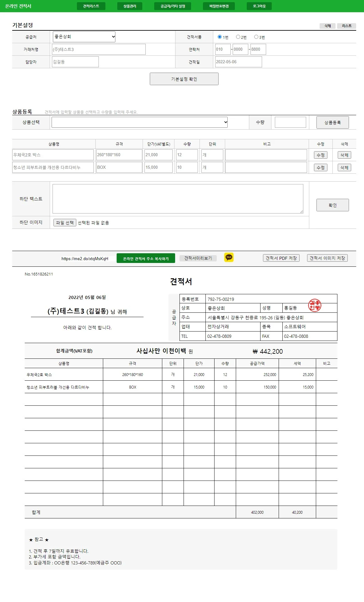This screenshot has width=364, height=602.
Task: Click 온라인 견적서 주소 복사하기 button
Action: (146, 259)
